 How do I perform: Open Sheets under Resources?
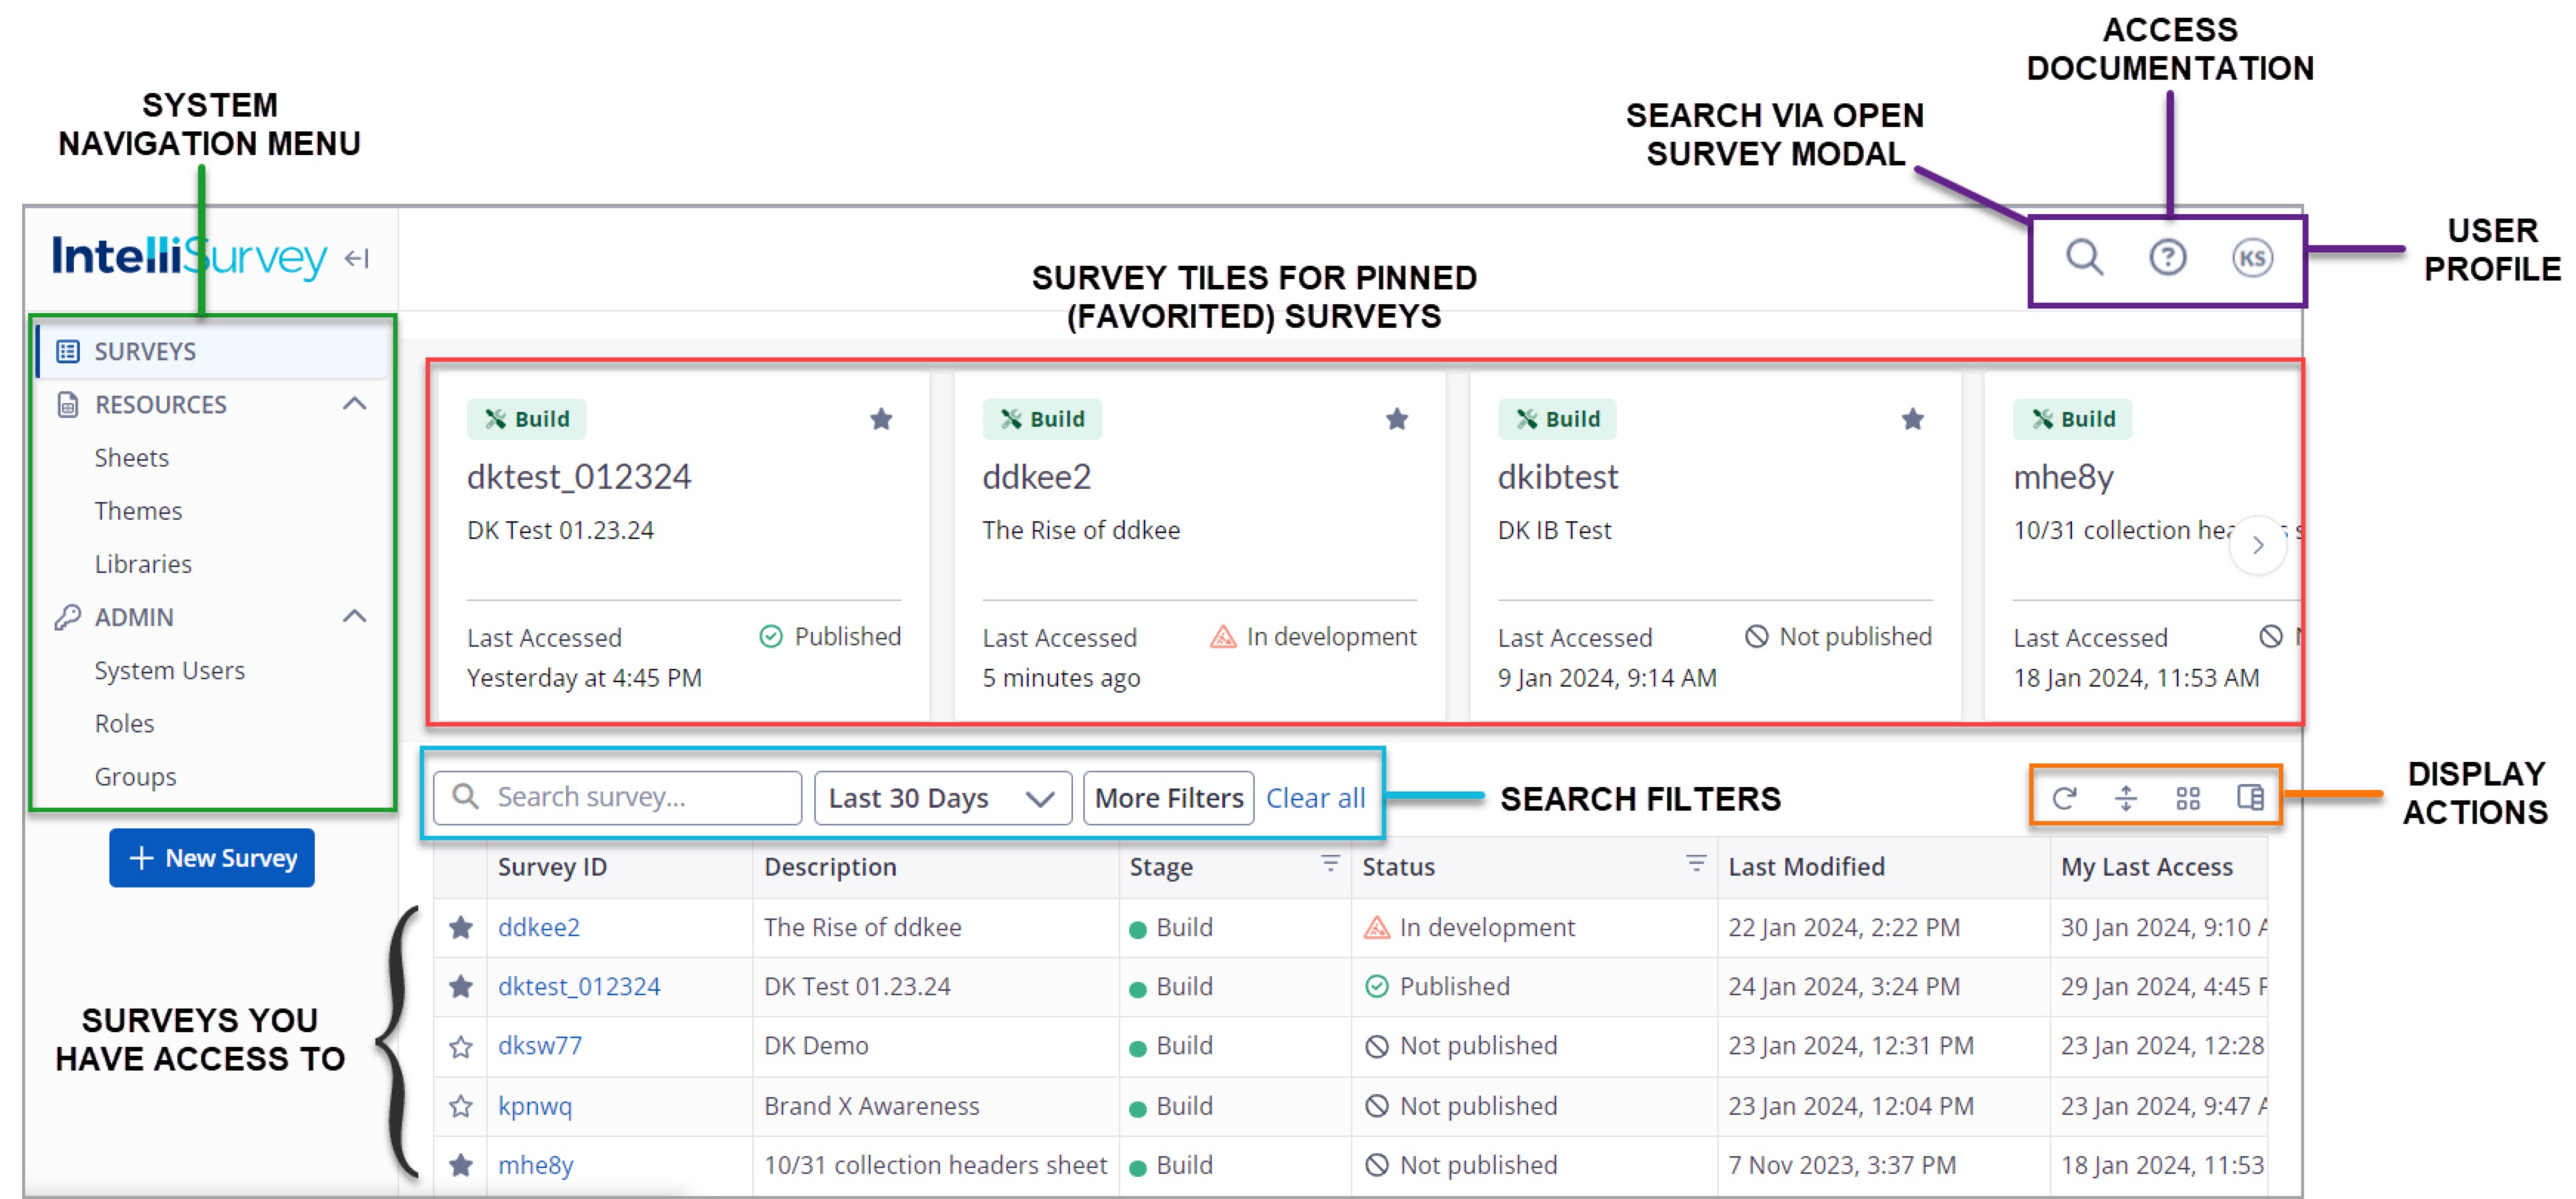(x=132, y=458)
